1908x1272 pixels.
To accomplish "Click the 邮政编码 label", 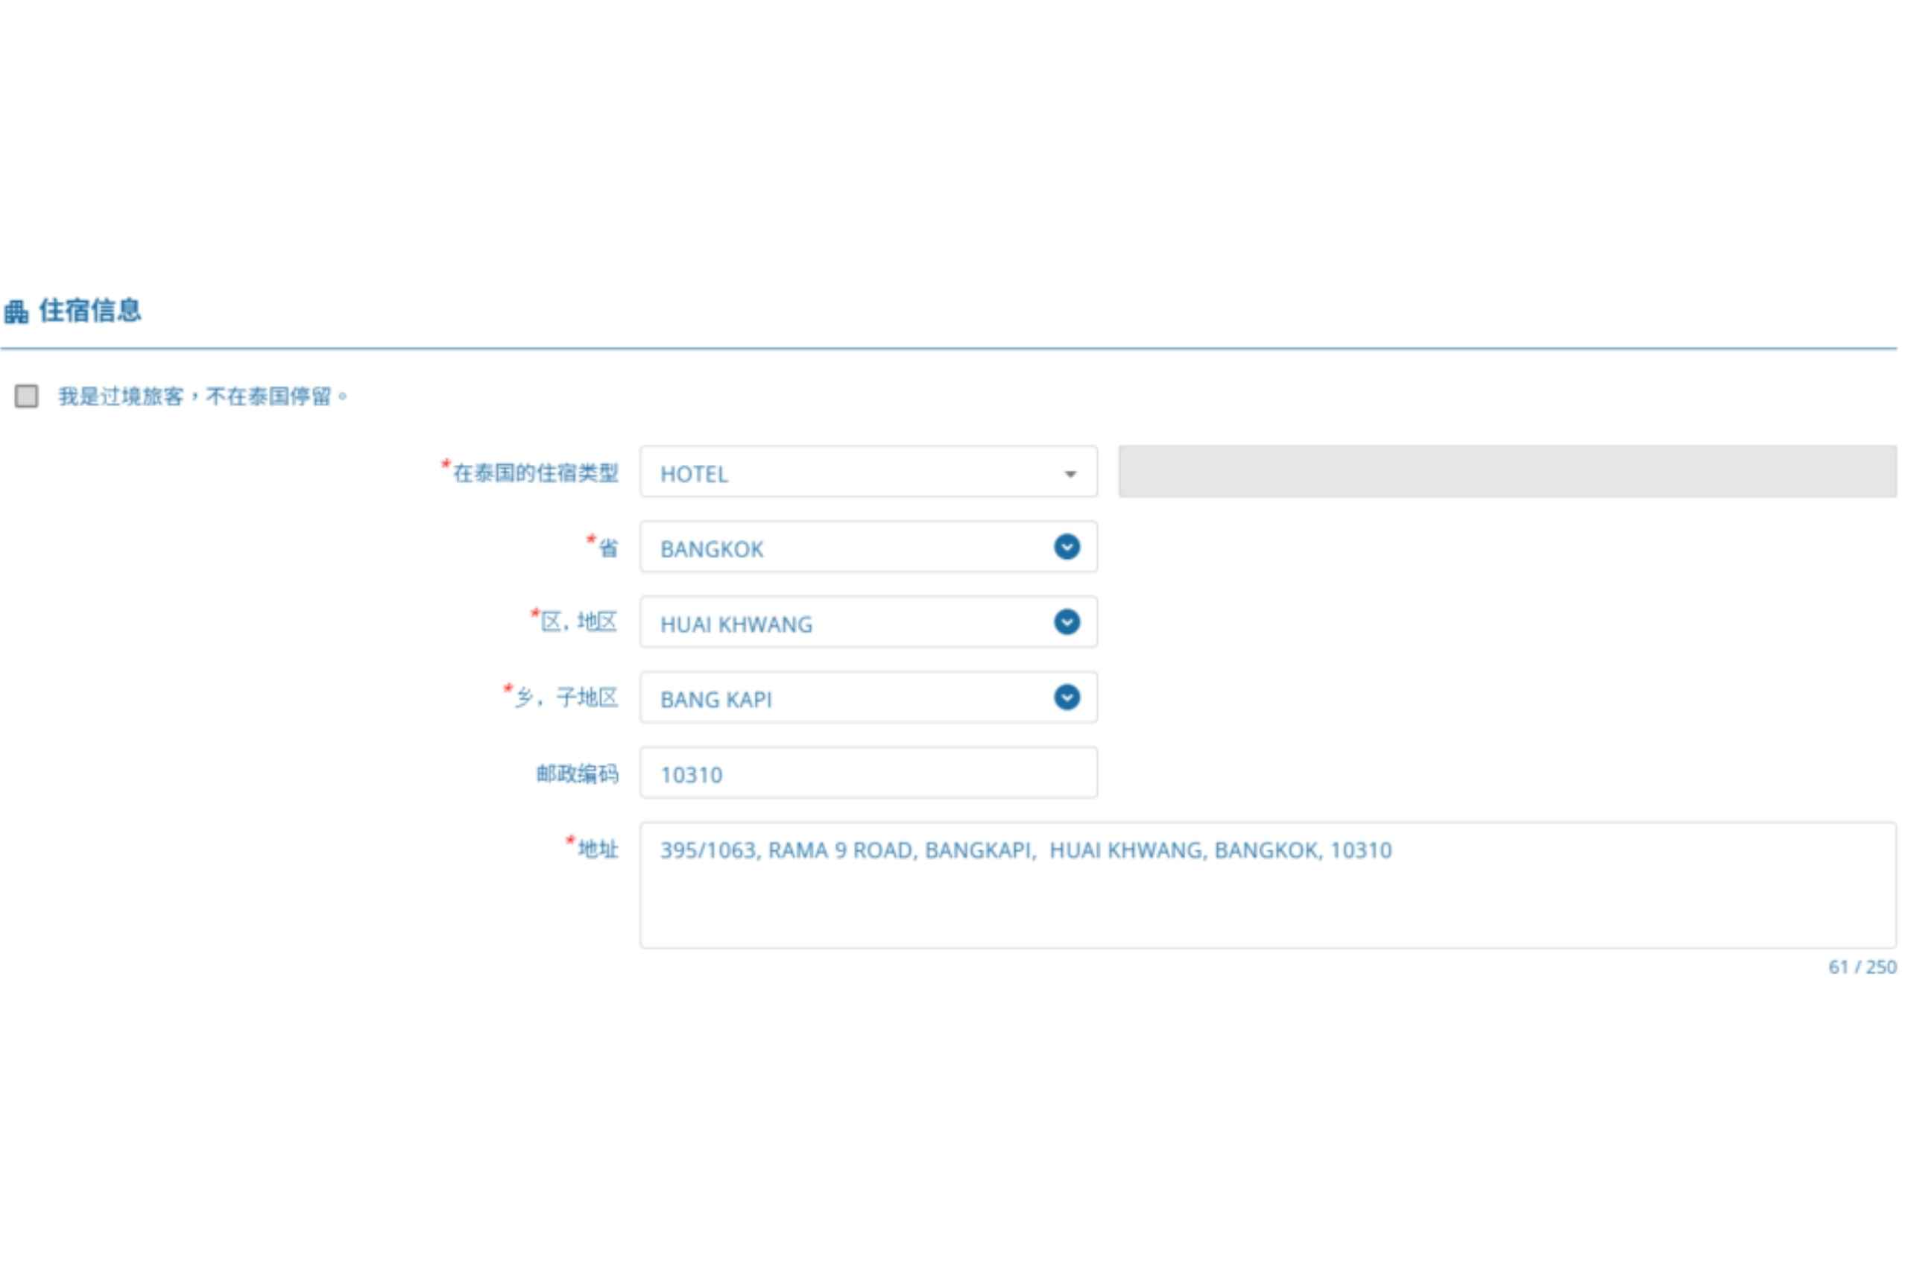I will 578,773.
